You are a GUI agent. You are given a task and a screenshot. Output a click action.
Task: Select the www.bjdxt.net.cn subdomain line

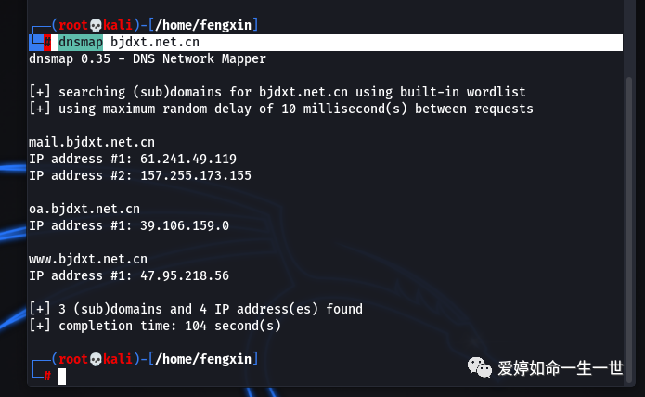[x=88, y=259]
